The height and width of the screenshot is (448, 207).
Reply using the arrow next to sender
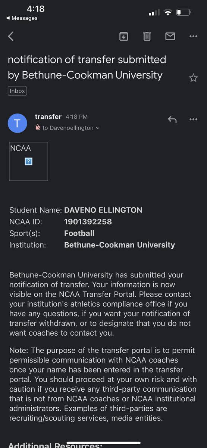[172, 119]
